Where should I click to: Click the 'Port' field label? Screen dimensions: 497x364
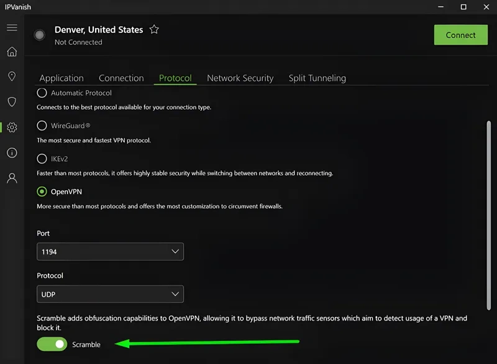(43, 233)
